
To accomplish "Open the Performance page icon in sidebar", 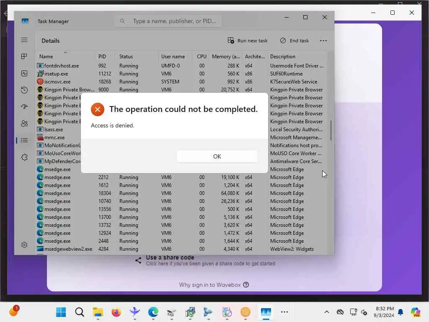I will click(x=24, y=73).
